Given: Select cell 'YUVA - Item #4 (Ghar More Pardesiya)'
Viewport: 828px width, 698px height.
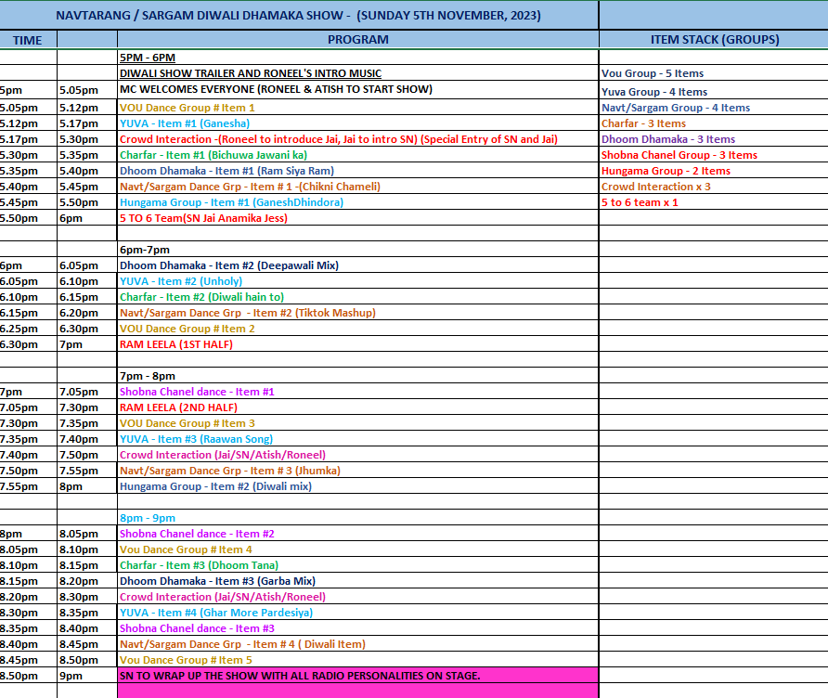Looking at the screenshot, I should coord(358,613).
